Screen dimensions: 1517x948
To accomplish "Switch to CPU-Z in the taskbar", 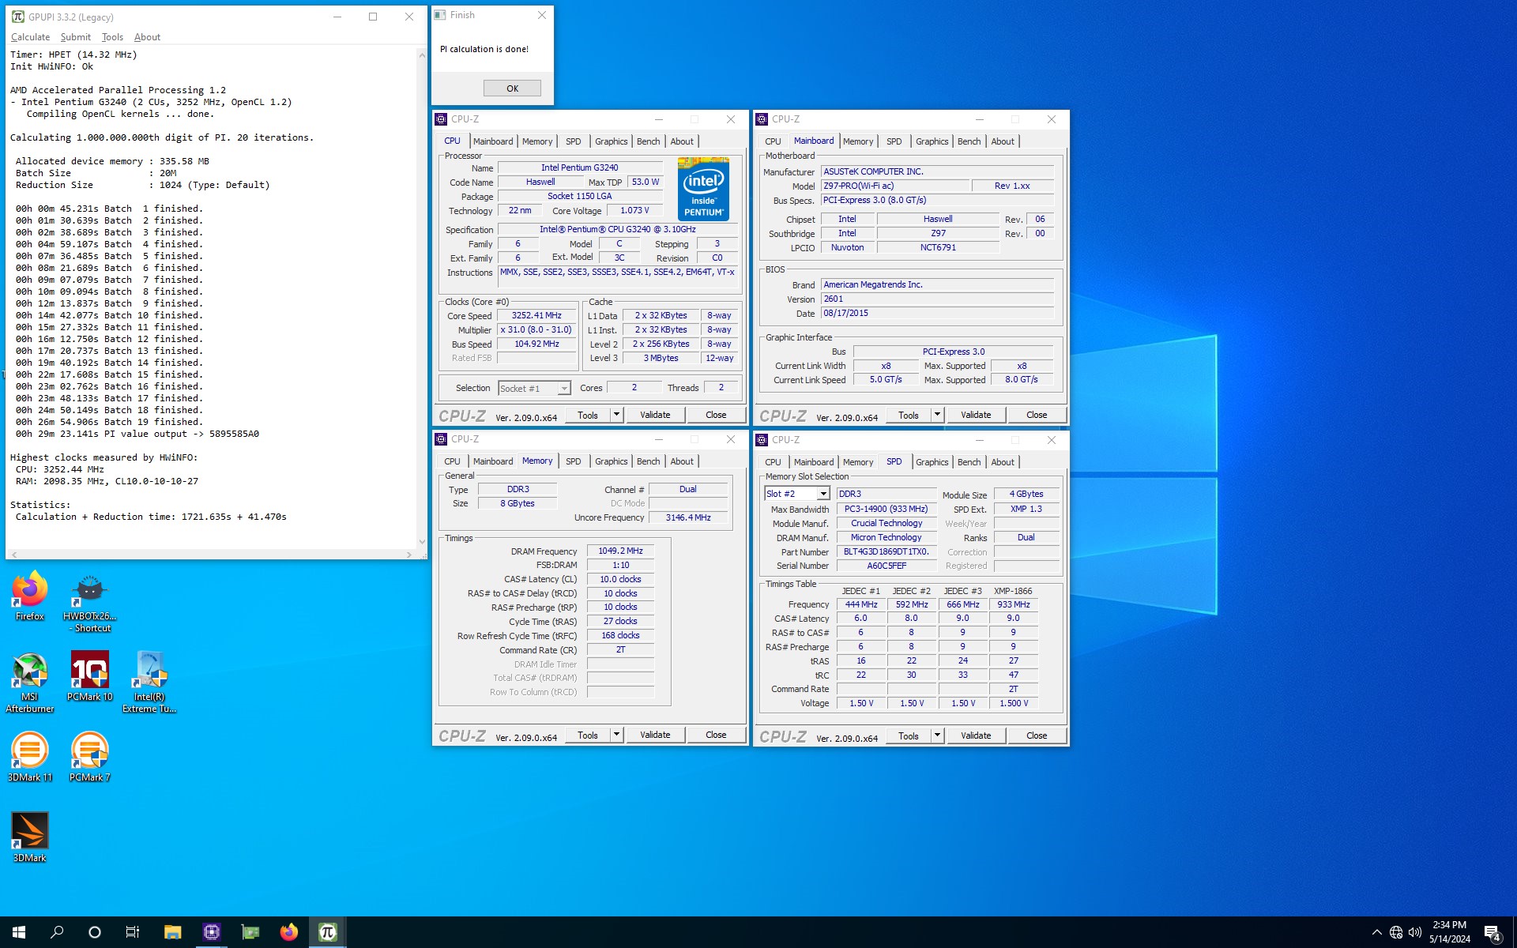I will [x=211, y=932].
